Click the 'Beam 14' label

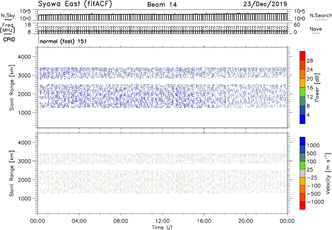pos(162,5)
